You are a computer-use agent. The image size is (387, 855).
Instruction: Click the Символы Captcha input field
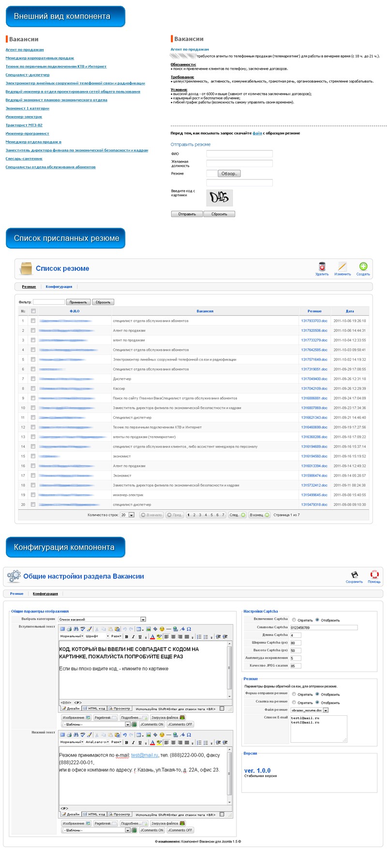(324, 627)
